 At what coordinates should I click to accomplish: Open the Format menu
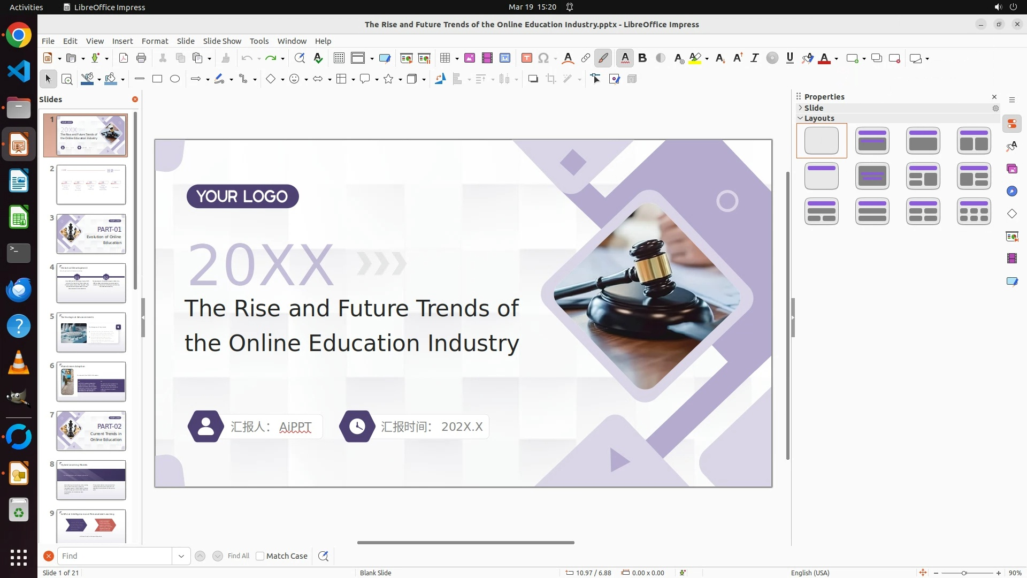click(155, 41)
